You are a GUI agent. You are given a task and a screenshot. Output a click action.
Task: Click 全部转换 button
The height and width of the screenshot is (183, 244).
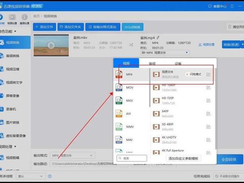pyautogui.click(x=230, y=159)
